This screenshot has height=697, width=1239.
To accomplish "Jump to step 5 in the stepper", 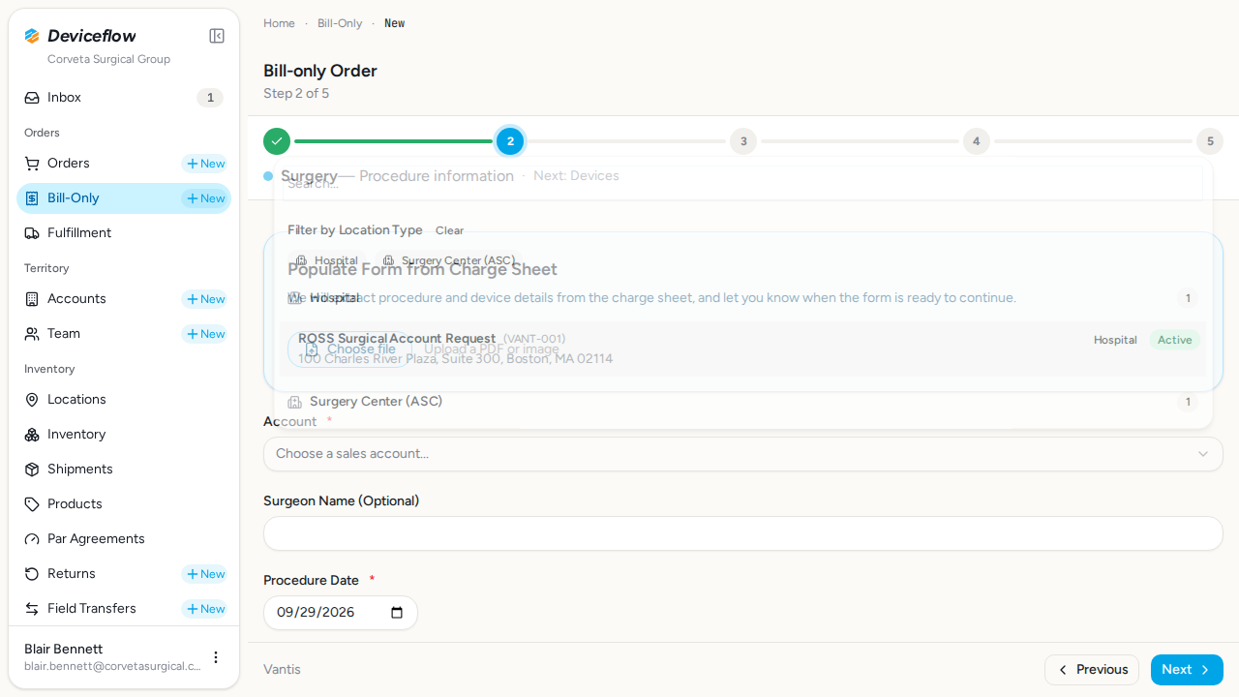I will tap(1210, 141).
